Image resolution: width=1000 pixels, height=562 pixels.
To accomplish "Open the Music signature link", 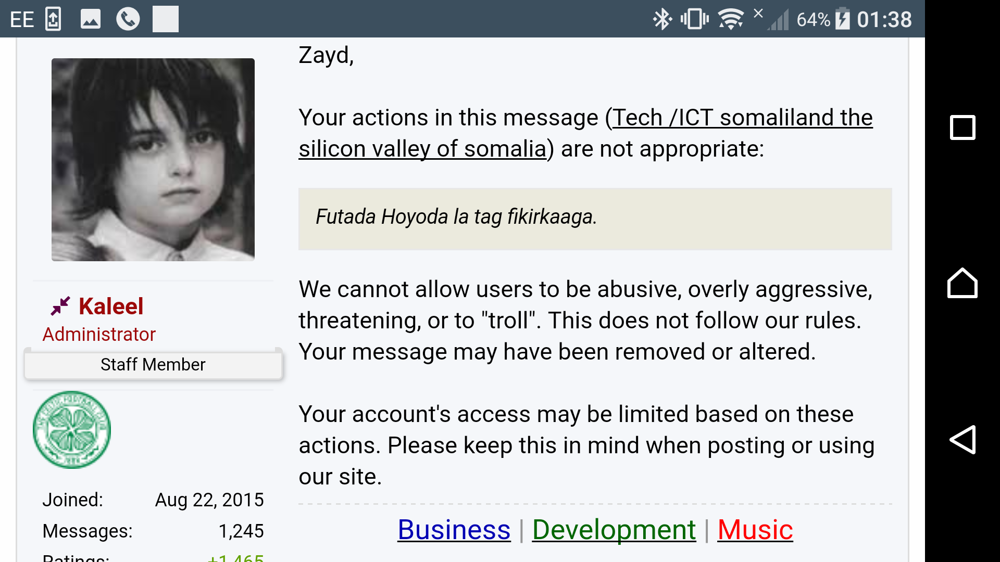I will pyautogui.click(x=755, y=530).
